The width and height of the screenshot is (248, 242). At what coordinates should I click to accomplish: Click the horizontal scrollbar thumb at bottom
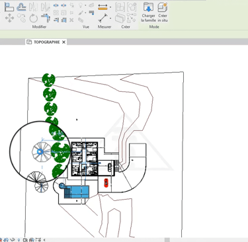167,240
